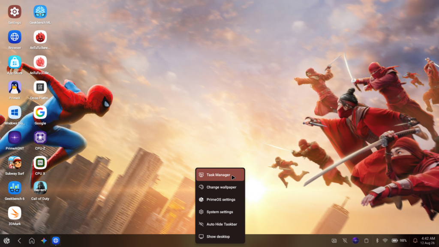
Task: Choose Auto Hide Taskbar menu entry
Action: click(220, 224)
